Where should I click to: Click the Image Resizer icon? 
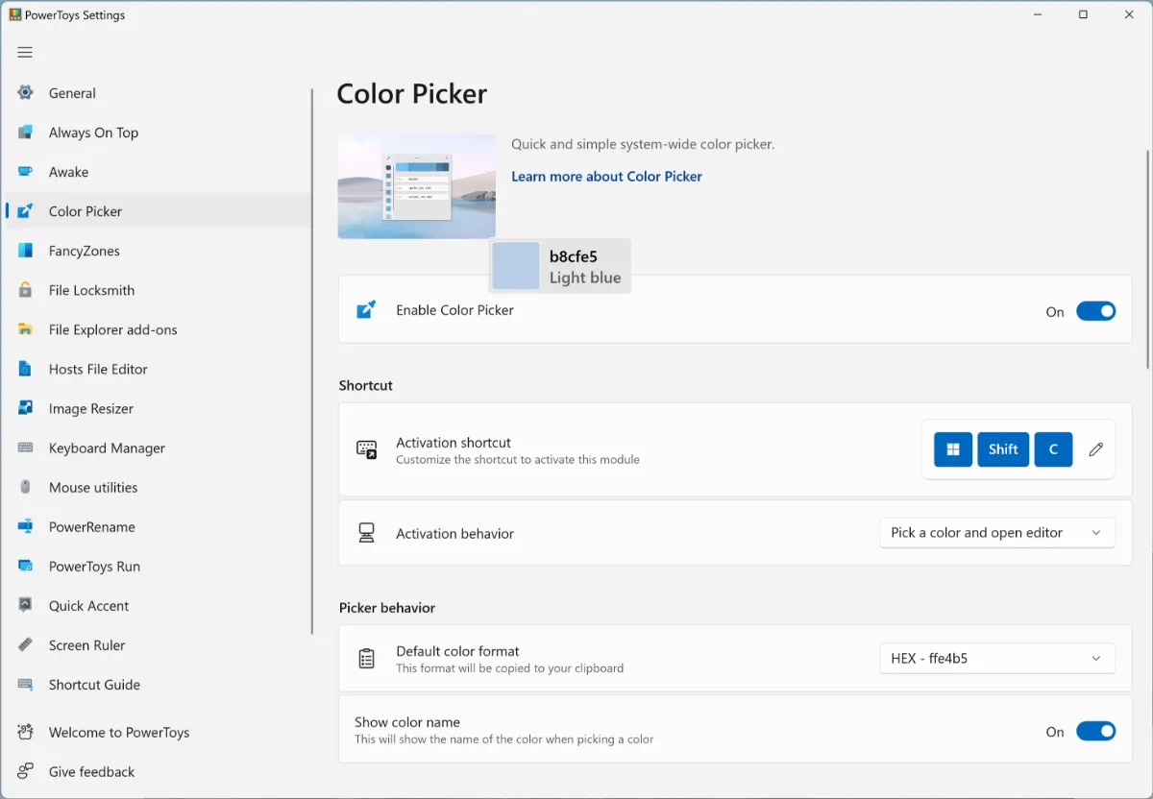tap(26, 408)
